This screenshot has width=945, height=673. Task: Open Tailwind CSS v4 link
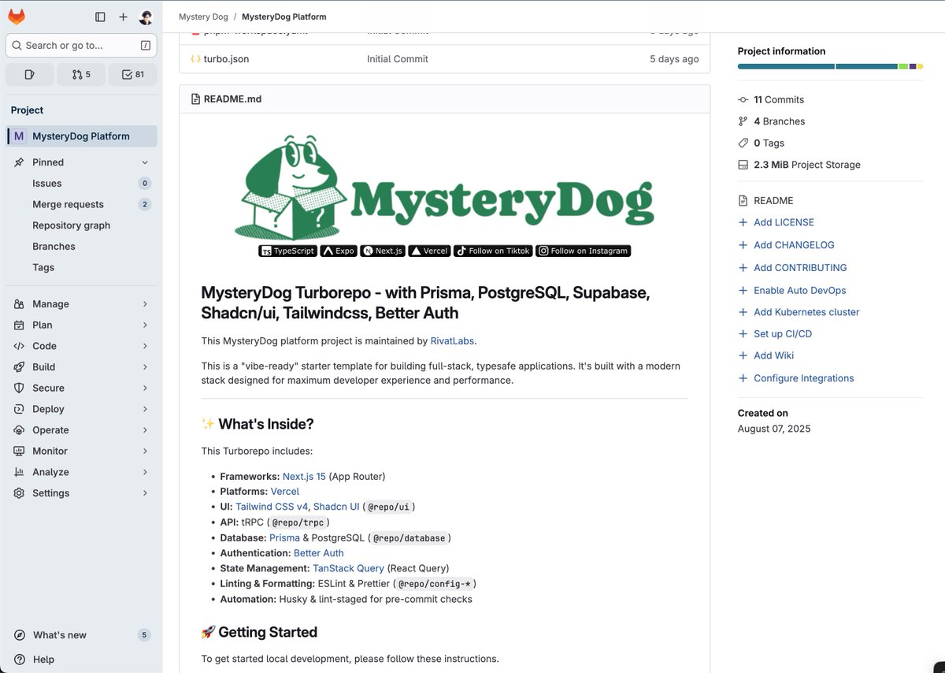click(272, 507)
